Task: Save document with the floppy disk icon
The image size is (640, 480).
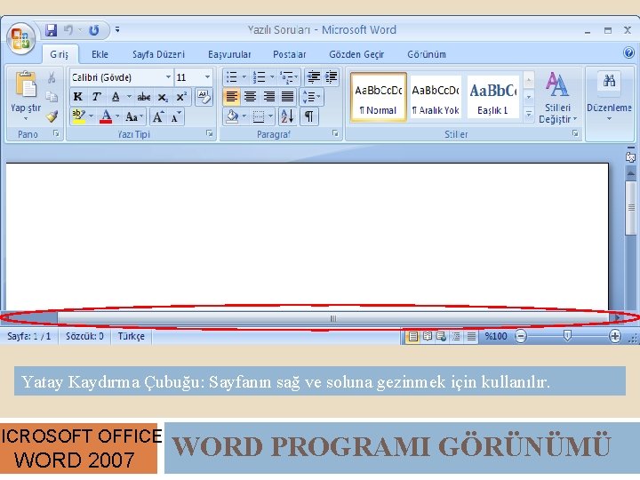Action: pyautogui.click(x=51, y=30)
